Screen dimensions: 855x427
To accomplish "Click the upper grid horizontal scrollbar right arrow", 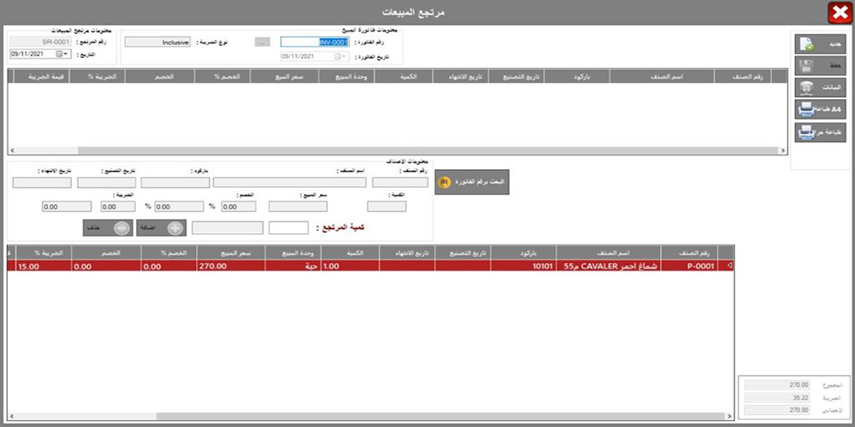I will tap(782, 150).
